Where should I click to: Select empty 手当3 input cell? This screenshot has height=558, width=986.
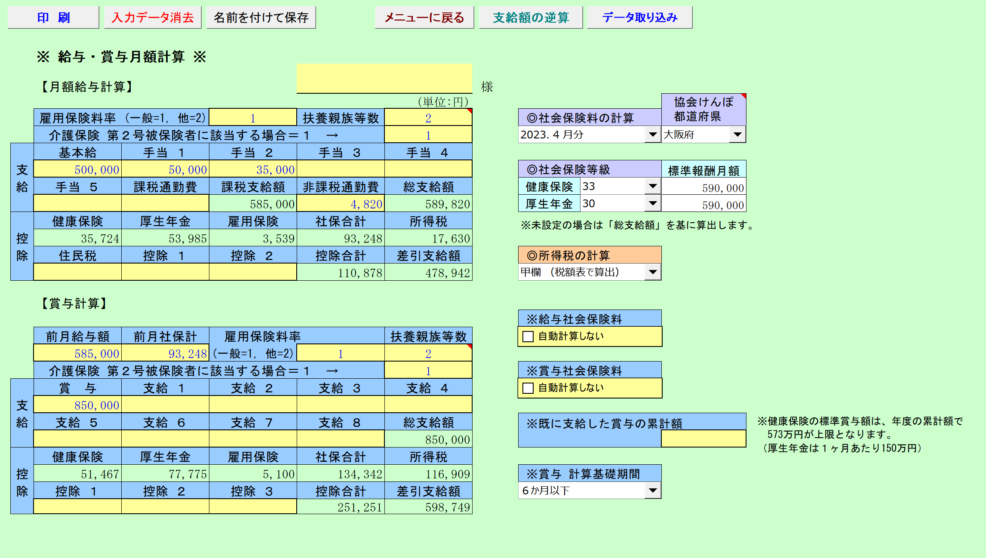click(341, 169)
